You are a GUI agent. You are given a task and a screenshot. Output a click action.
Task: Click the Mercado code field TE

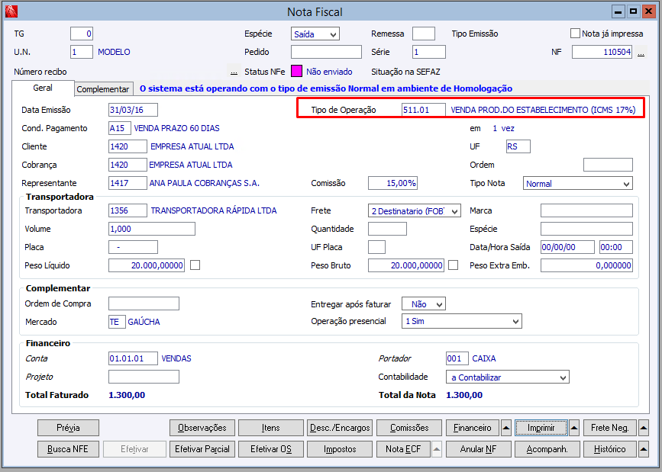pos(117,322)
